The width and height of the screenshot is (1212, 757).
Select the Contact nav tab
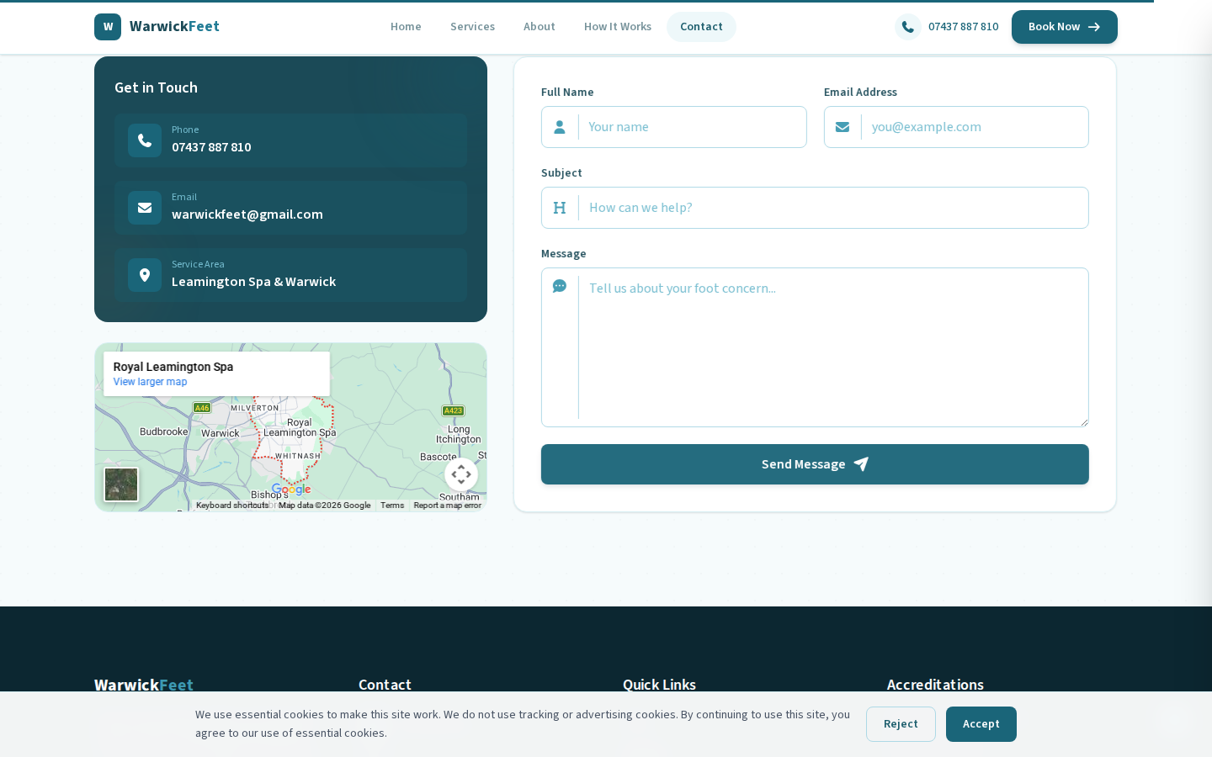(x=701, y=27)
